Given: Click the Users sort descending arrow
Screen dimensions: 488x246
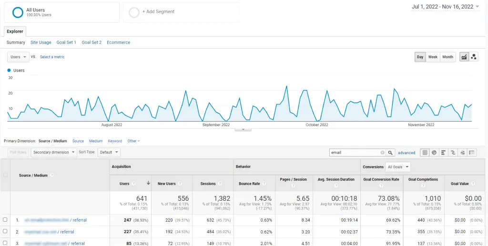Looking at the screenshot, I should 148,183.
